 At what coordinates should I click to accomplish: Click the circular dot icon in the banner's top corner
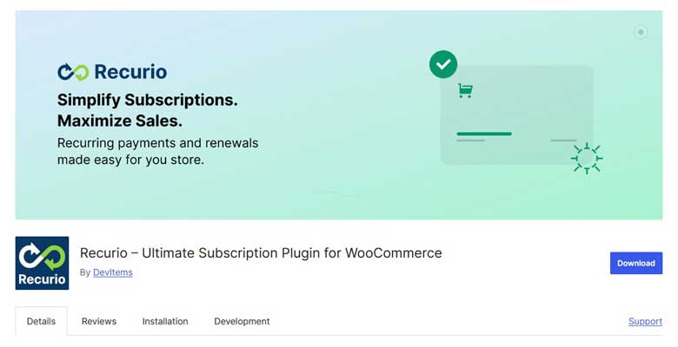[x=641, y=33]
